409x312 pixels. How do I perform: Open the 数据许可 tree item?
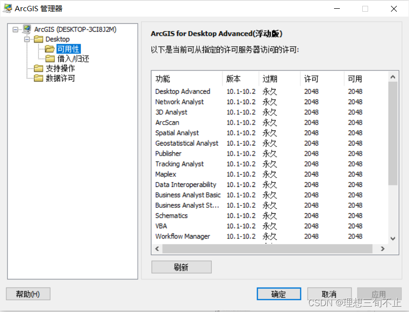click(60, 78)
